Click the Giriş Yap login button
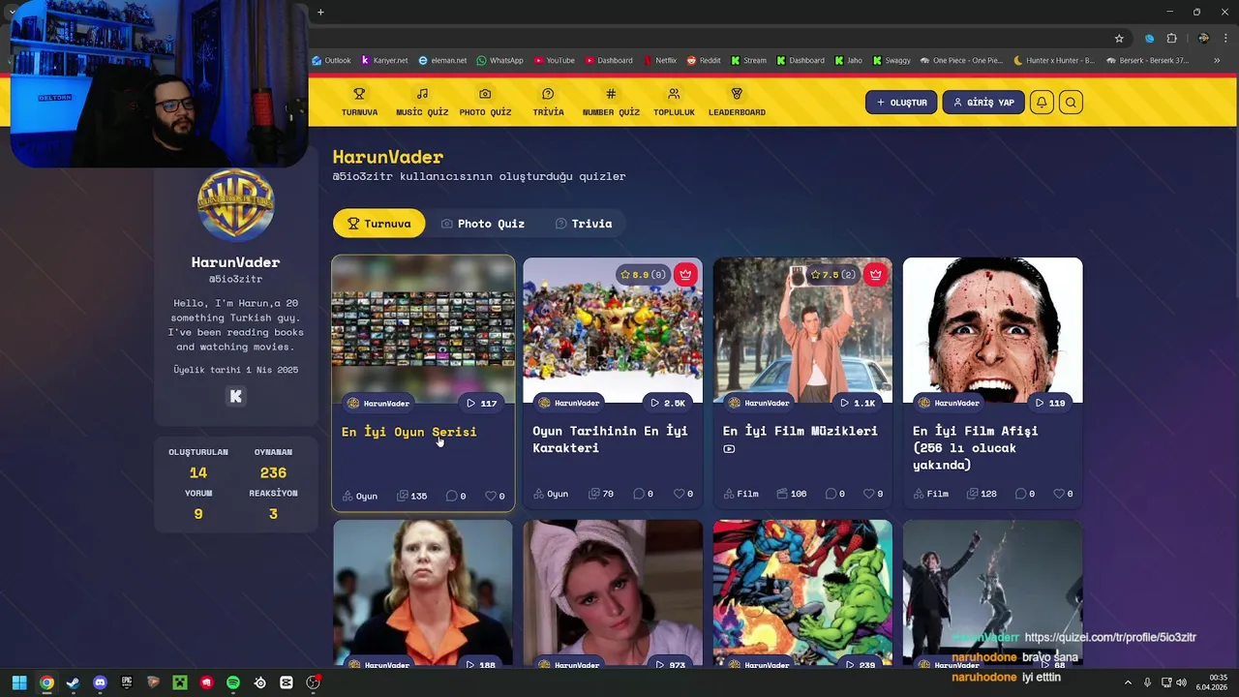This screenshot has width=1239, height=697. [x=983, y=102]
